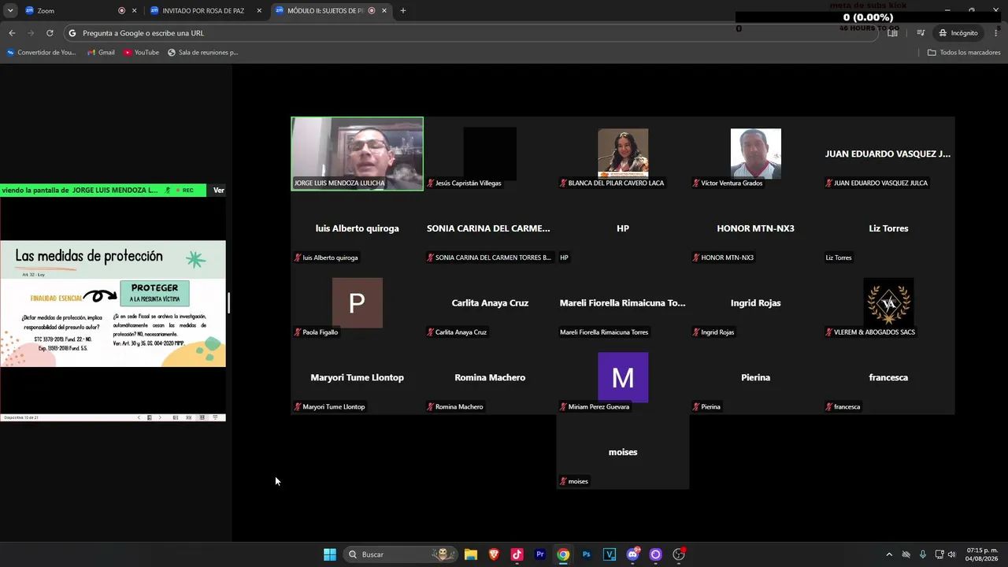The height and width of the screenshot is (567, 1008).
Task: Select VLEREM & ABOGADOS SACS logo tile
Action: tap(888, 303)
